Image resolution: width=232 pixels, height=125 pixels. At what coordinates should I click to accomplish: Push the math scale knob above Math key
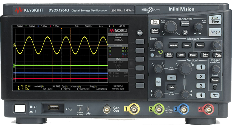(x=158, y=69)
